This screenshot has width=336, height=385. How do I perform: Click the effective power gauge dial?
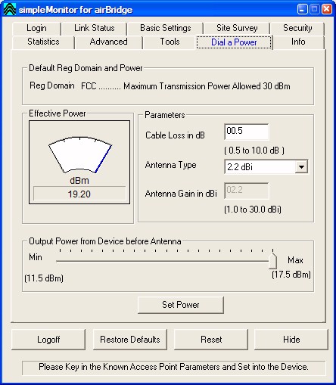pos(80,155)
